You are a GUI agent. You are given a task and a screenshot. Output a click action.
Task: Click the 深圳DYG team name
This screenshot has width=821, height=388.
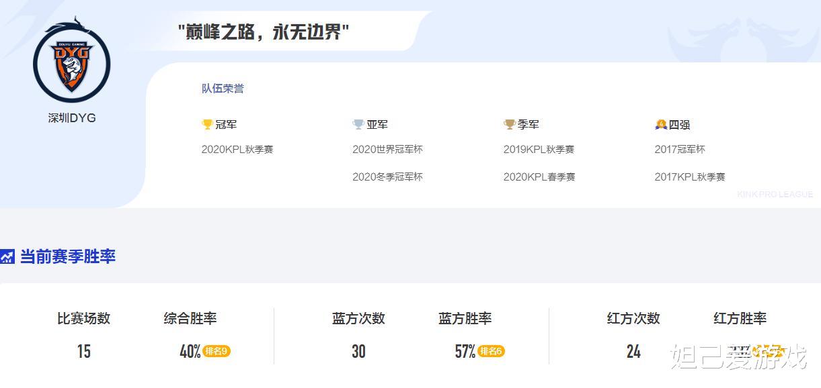[72, 118]
